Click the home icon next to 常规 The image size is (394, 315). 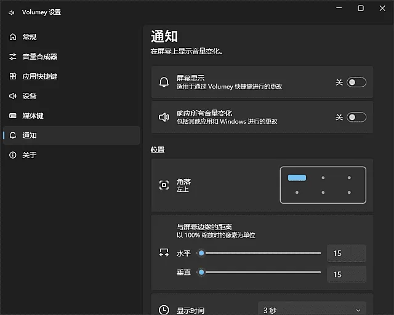[13, 37]
